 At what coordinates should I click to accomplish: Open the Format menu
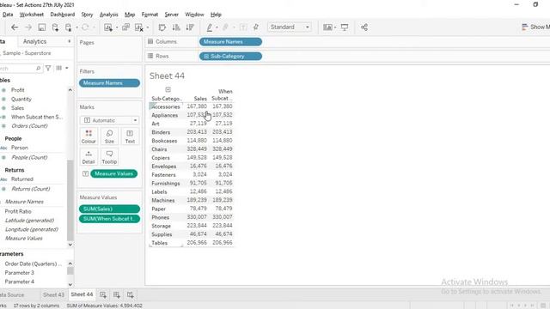tap(150, 15)
